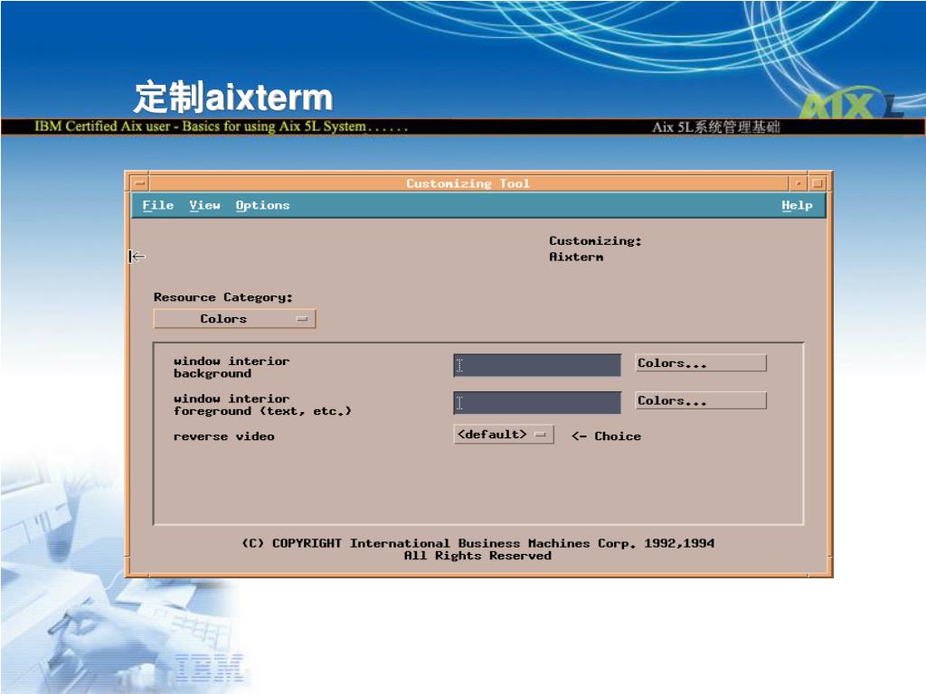Click the window interior background color field
The height and width of the screenshot is (694, 926).
tap(537, 365)
